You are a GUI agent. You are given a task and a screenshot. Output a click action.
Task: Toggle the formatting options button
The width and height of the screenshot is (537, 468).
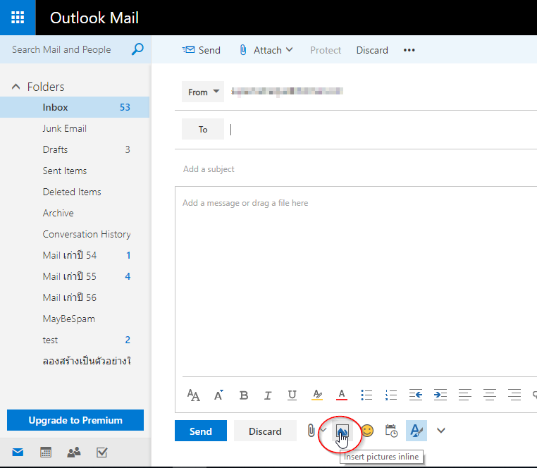pos(416,431)
